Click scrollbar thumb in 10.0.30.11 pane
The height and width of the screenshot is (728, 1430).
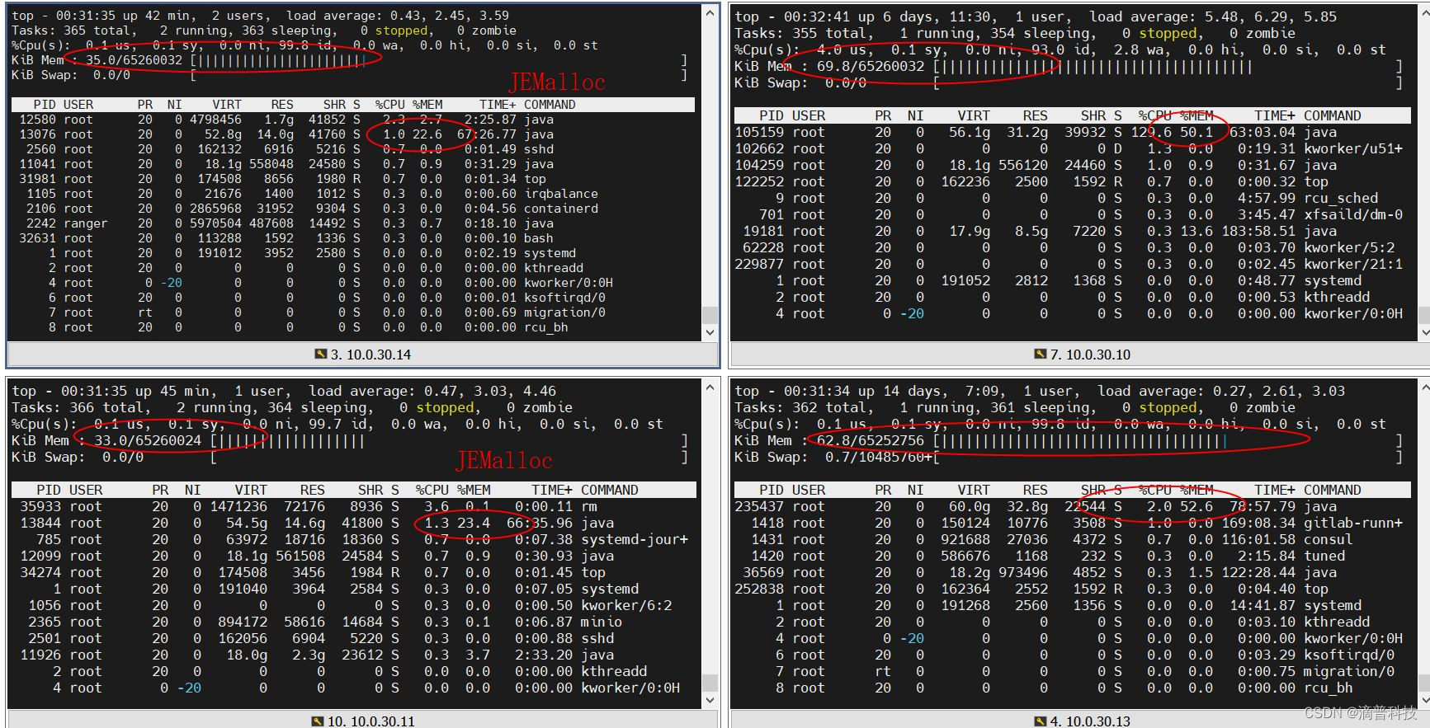[x=710, y=683]
